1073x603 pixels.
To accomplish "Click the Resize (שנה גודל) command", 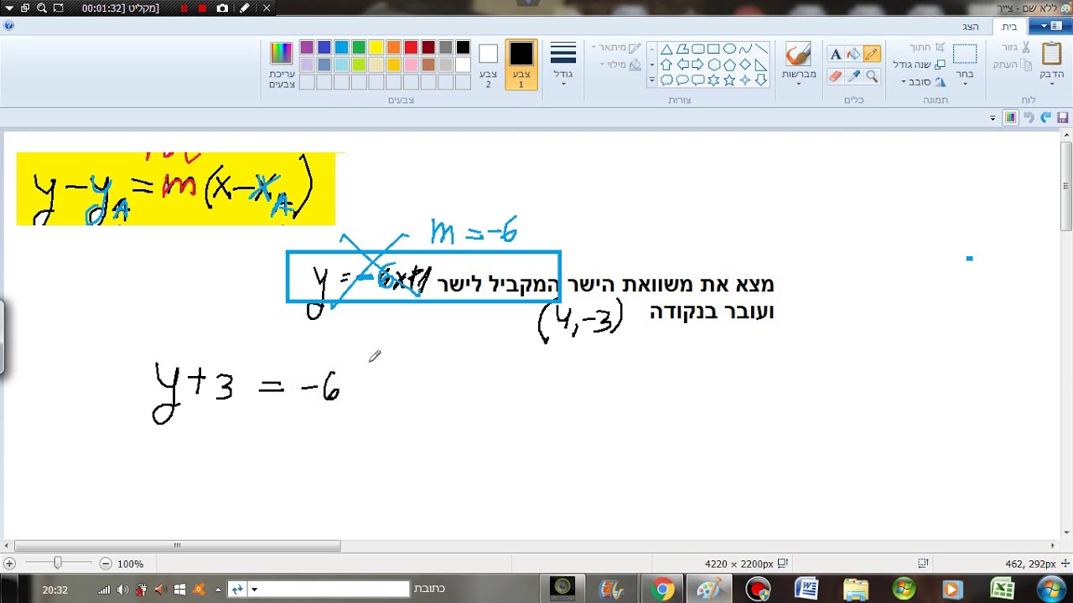I will point(919,64).
